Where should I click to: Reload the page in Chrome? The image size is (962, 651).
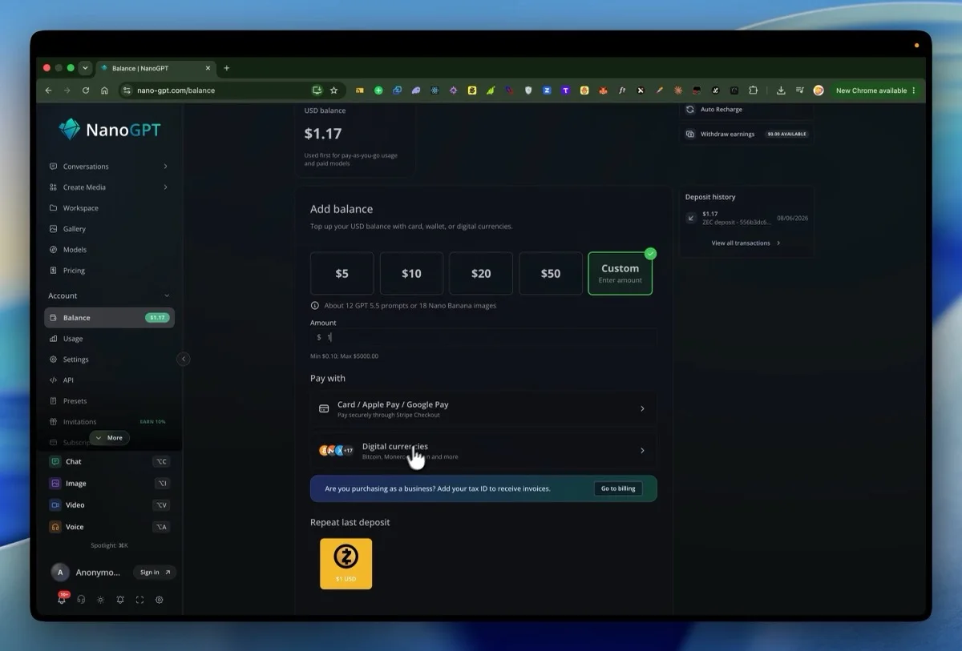click(x=86, y=90)
